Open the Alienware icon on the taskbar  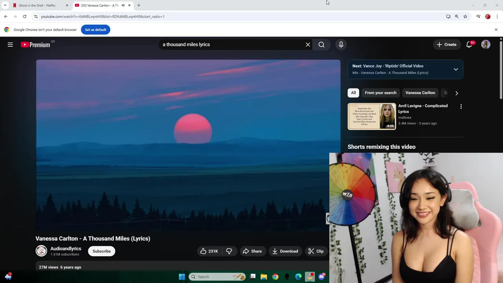click(x=287, y=277)
